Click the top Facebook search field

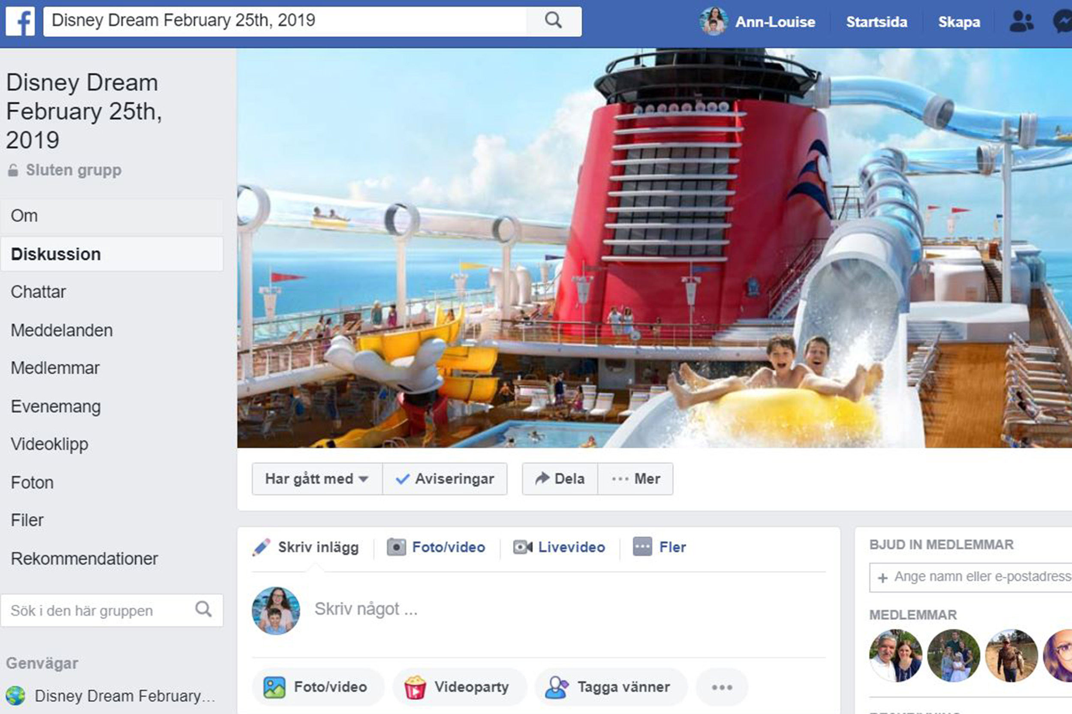coord(285,21)
